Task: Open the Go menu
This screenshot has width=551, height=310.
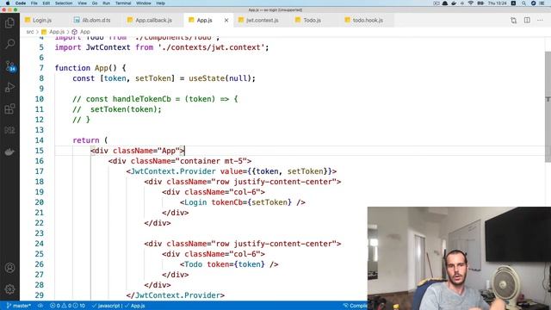Action: [95, 3]
